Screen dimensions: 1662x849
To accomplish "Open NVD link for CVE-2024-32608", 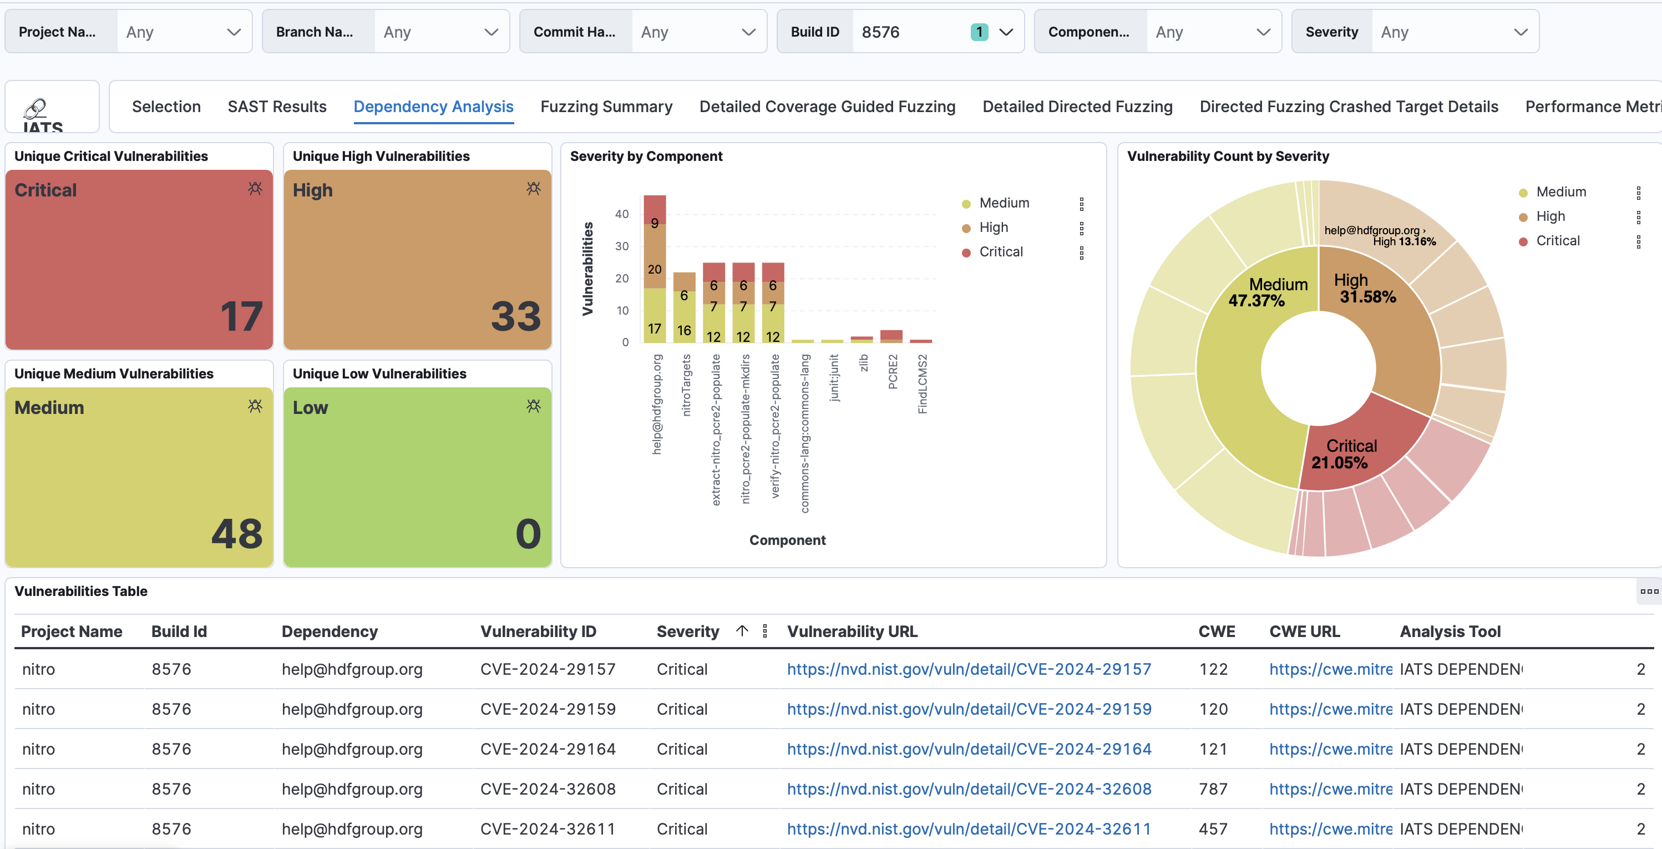I will pyautogui.click(x=969, y=789).
